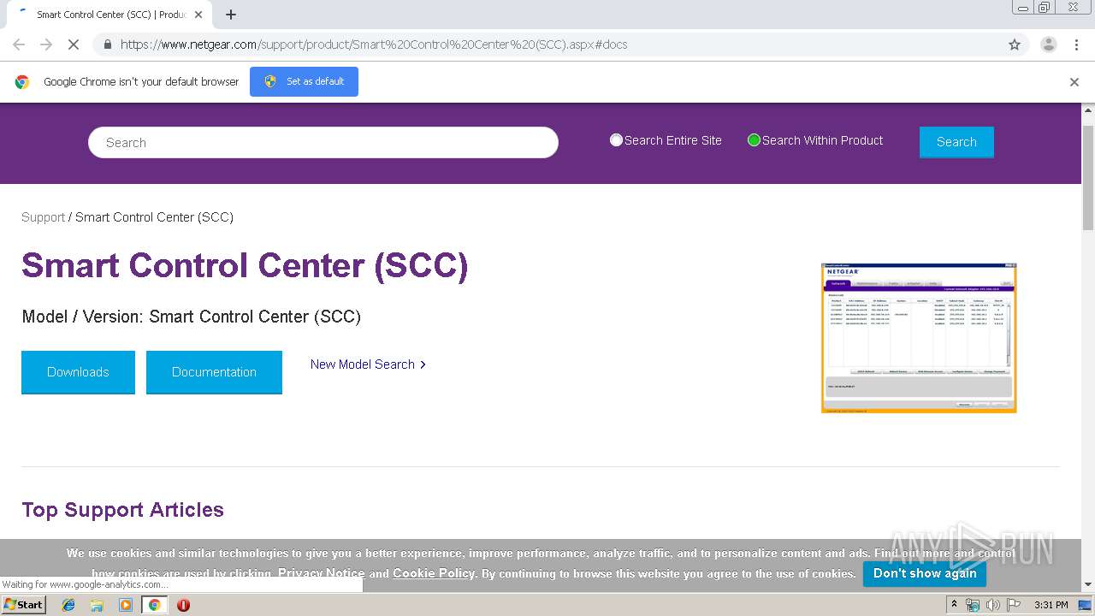Select Search Entire Site radio option
Viewport: 1095px width, 616px height.
(x=616, y=140)
